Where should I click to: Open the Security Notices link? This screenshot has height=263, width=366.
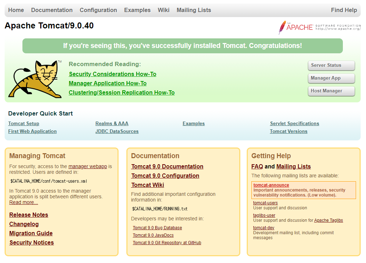click(32, 243)
